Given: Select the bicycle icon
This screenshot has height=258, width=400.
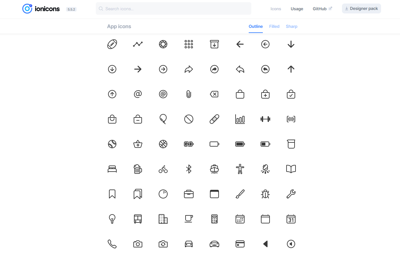Looking at the screenshot, I should (163, 169).
